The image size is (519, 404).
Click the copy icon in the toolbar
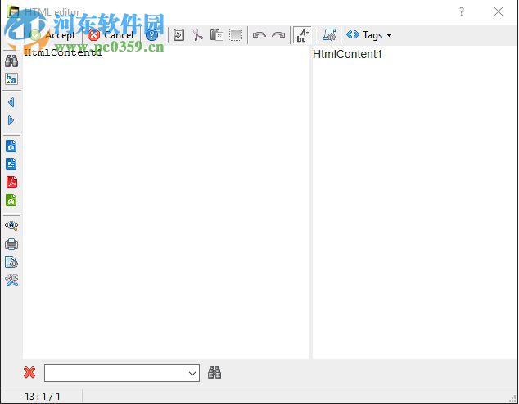click(178, 35)
